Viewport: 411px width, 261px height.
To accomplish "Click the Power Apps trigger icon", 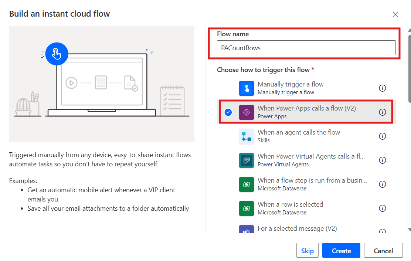I will tap(247, 112).
